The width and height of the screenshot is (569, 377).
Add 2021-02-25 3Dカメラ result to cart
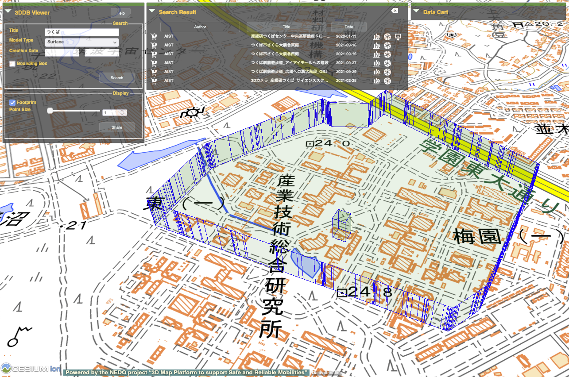point(154,81)
